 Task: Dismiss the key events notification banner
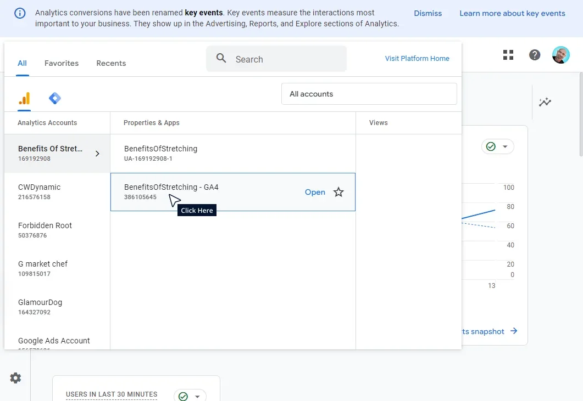[428, 13]
